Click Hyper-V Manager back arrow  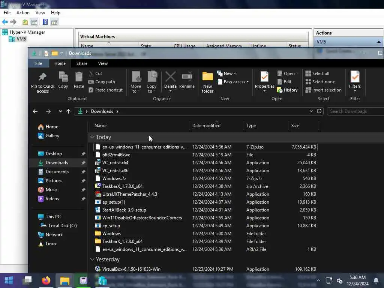click(x=4, y=22)
